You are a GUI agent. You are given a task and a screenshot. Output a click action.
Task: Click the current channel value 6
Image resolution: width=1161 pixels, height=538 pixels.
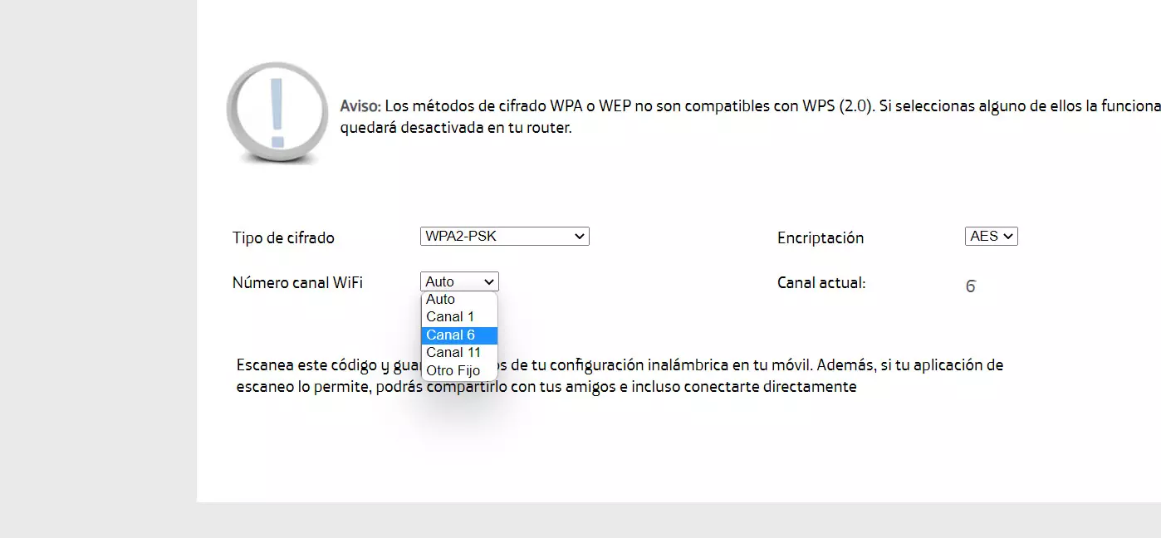[x=971, y=287]
